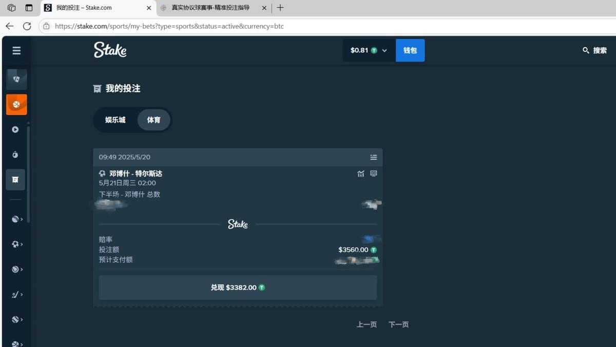Click the $3560.00 stake amount value
The image size is (616, 347).
353,250
